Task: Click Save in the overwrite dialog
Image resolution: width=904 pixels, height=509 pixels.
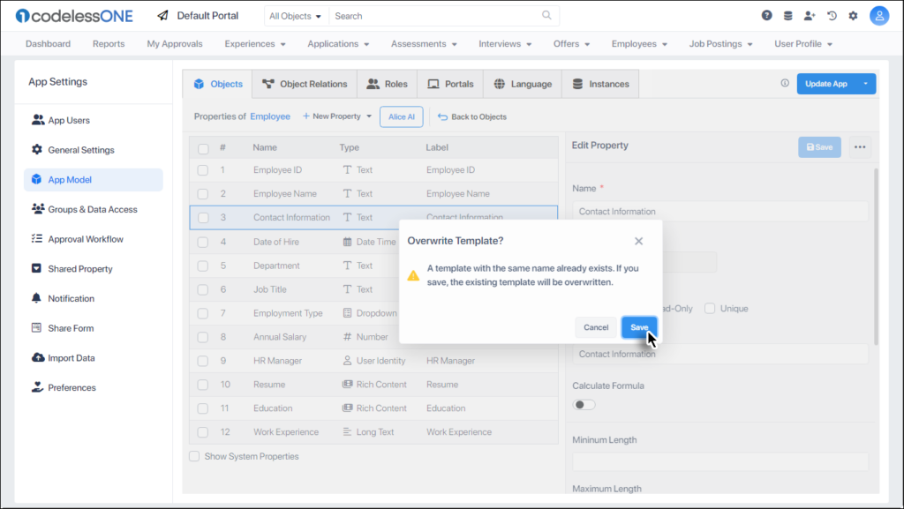Action: click(x=639, y=327)
